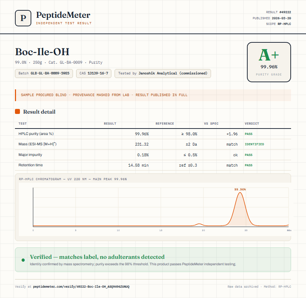Screen dimensions: 306x298
Task: Click the green verified status dot
Action: click(x=23, y=260)
